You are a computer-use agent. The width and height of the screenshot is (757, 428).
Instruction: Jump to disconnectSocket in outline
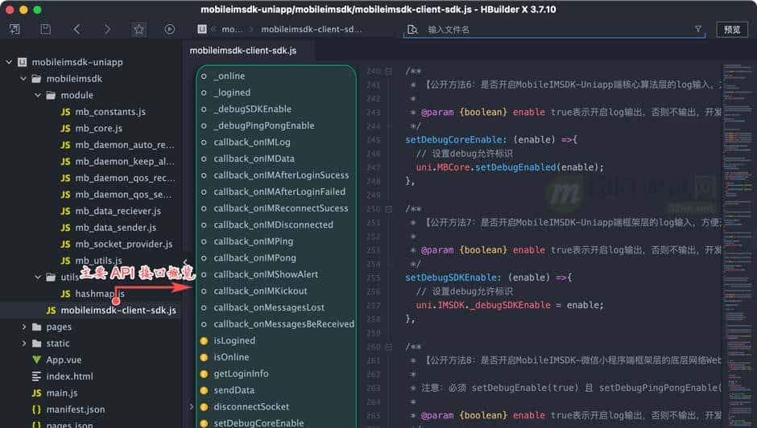[251, 407]
